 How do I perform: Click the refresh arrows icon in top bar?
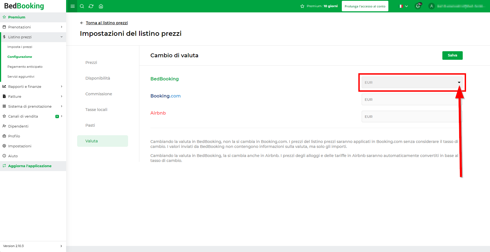[x=91, y=6]
